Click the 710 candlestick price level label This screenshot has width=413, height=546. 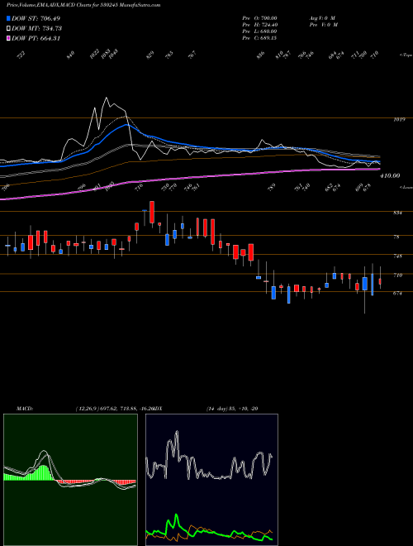[x=397, y=275]
